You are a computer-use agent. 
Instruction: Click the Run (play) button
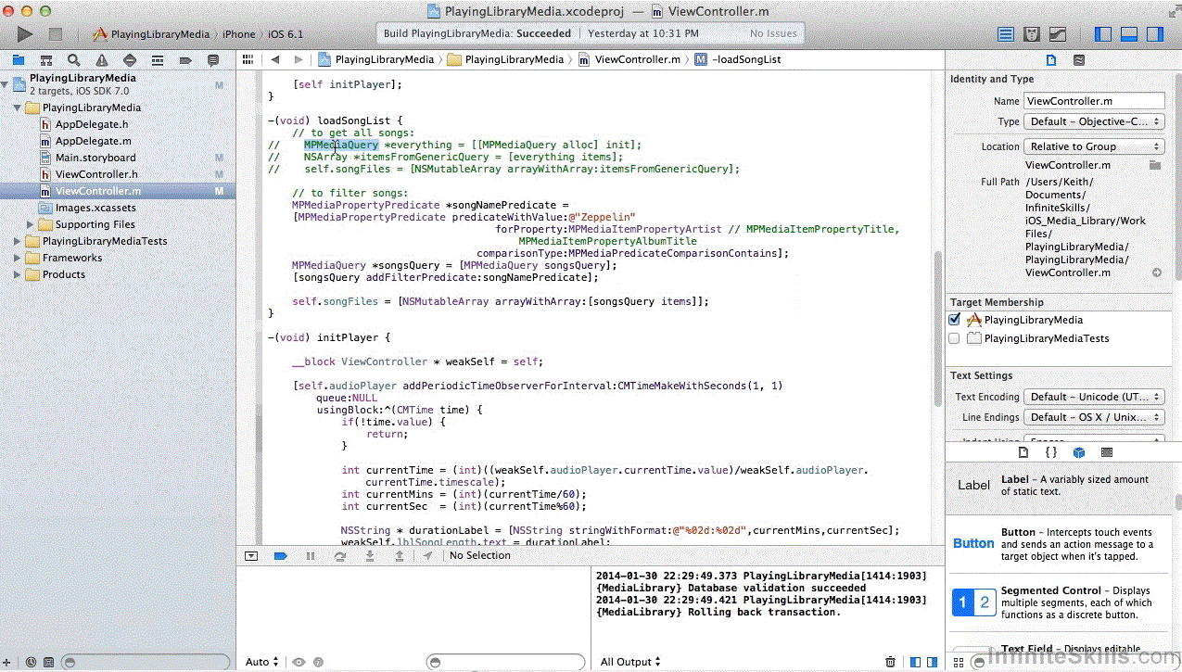(x=25, y=34)
